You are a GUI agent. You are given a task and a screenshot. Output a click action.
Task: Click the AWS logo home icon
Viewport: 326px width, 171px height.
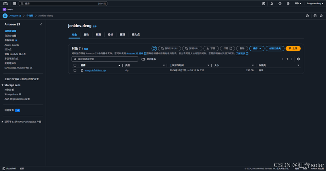coord(5,3)
